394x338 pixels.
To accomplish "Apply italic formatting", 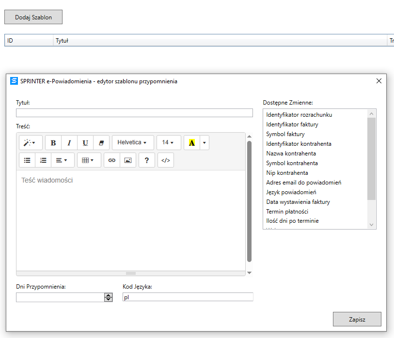I will pos(69,143).
